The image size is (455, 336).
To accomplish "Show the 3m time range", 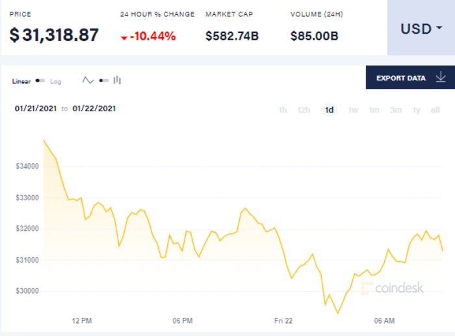I will tap(396, 110).
